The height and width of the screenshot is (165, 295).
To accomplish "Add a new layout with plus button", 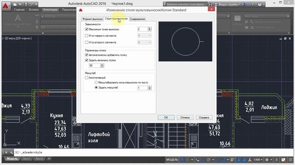I will pos(49,159).
